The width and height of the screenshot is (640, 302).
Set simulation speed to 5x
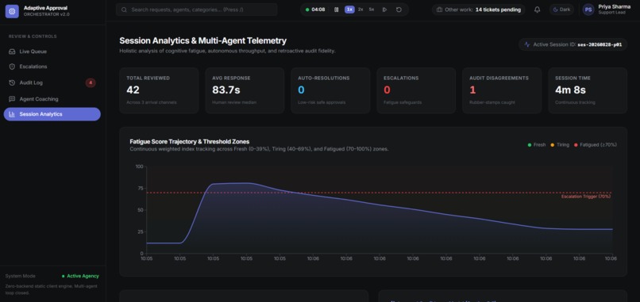[x=372, y=10]
